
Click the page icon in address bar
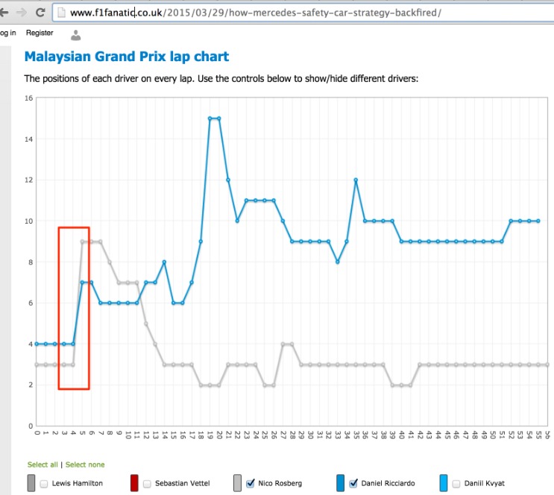(61, 13)
